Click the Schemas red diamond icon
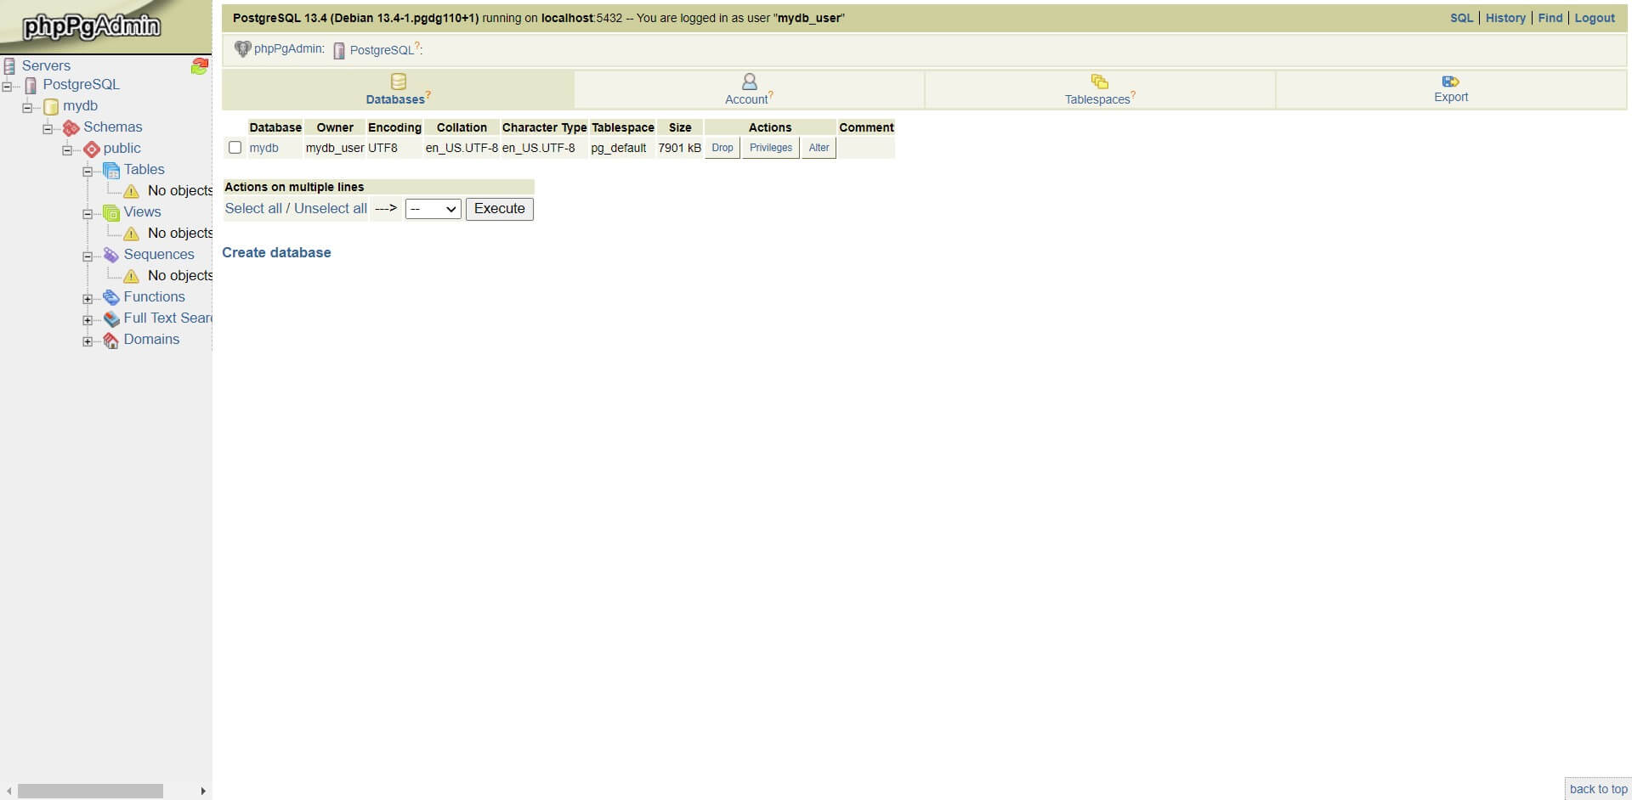The image size is (1632, 800). click(x=71, y=127)
